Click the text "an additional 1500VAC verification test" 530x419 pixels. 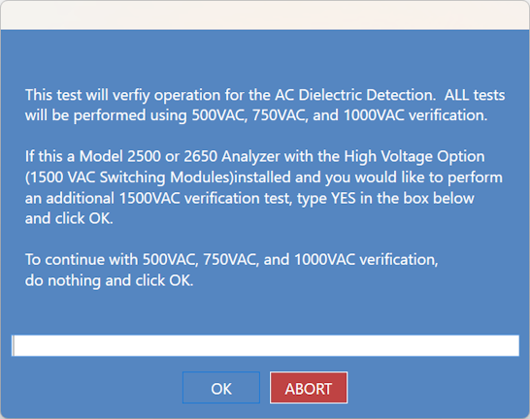(158, 198)
